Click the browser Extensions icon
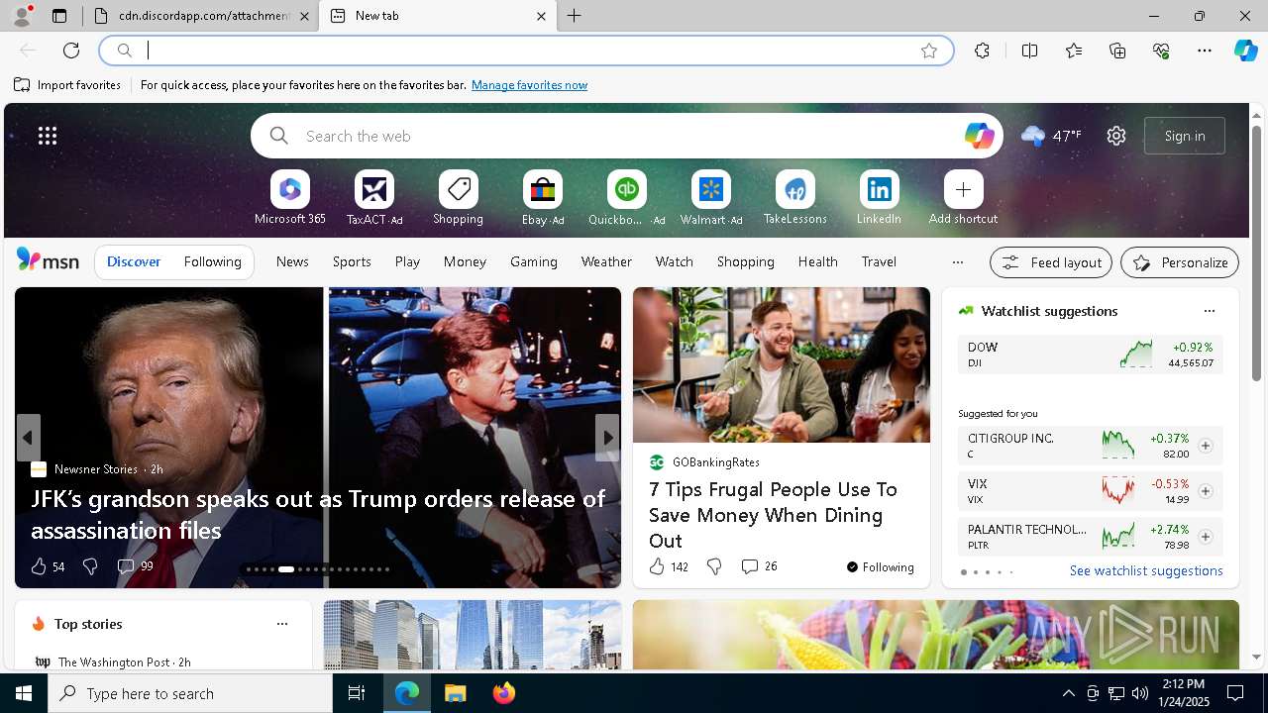Viewport: 1268px width, 713px height. 982,51
